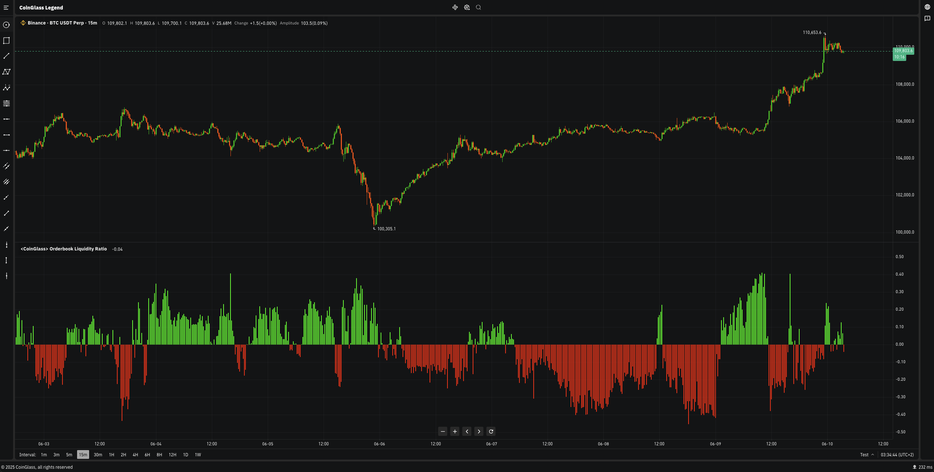Viewport: 934px width, 472px height.
Task: Zoom out the chart with minus button
Action: click(x=443, y=431)
